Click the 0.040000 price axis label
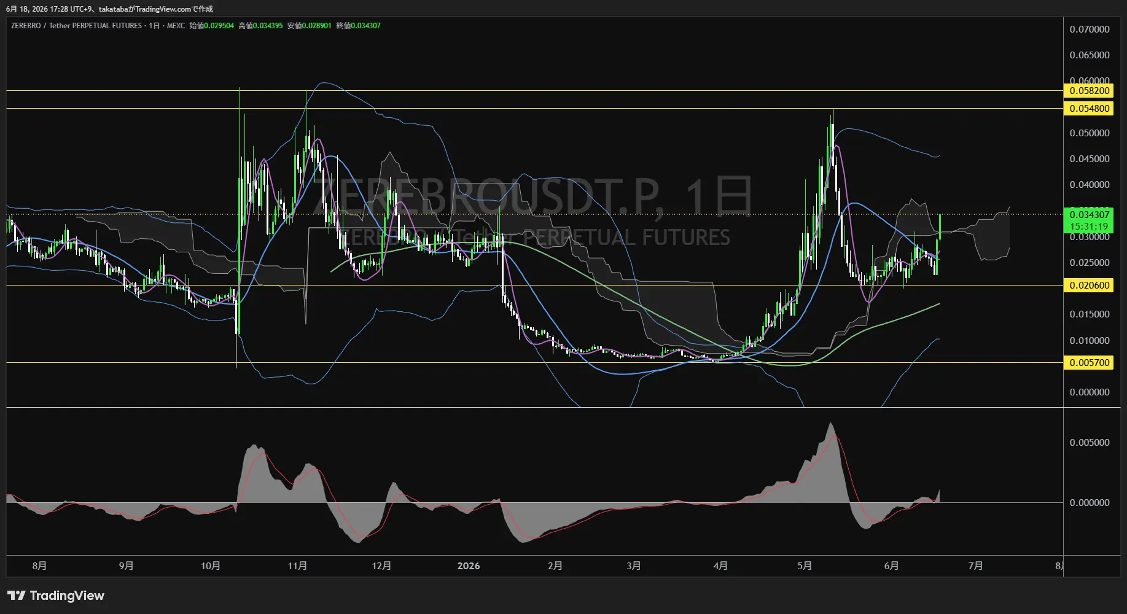1127x614 pixels. pyautogui.click(x=1089, y=185)
